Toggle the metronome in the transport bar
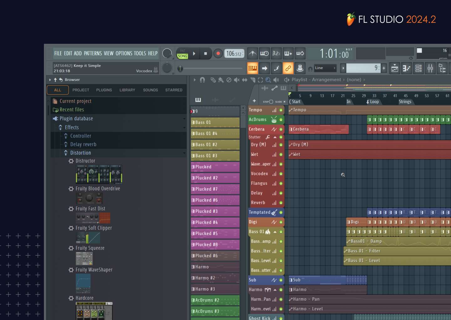This screenshot has height=320, width=451. click(x=252, y=53)
